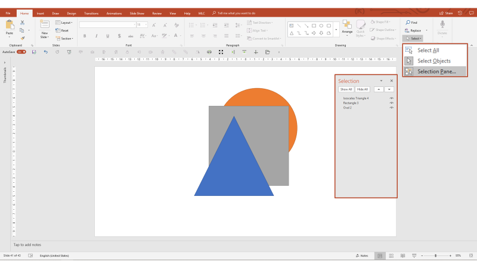Screen dimensions: 477x268
Task: Select the Isosceles Triangle shape in gallery
Action: 292,33
